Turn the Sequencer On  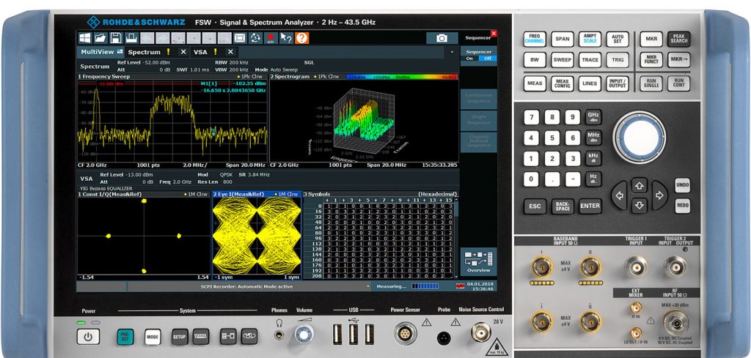tap(469, 59)
